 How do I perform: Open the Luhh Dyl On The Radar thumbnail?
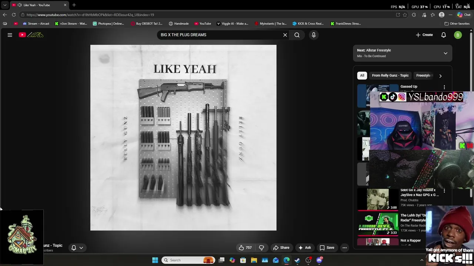[x=378, y=224]
